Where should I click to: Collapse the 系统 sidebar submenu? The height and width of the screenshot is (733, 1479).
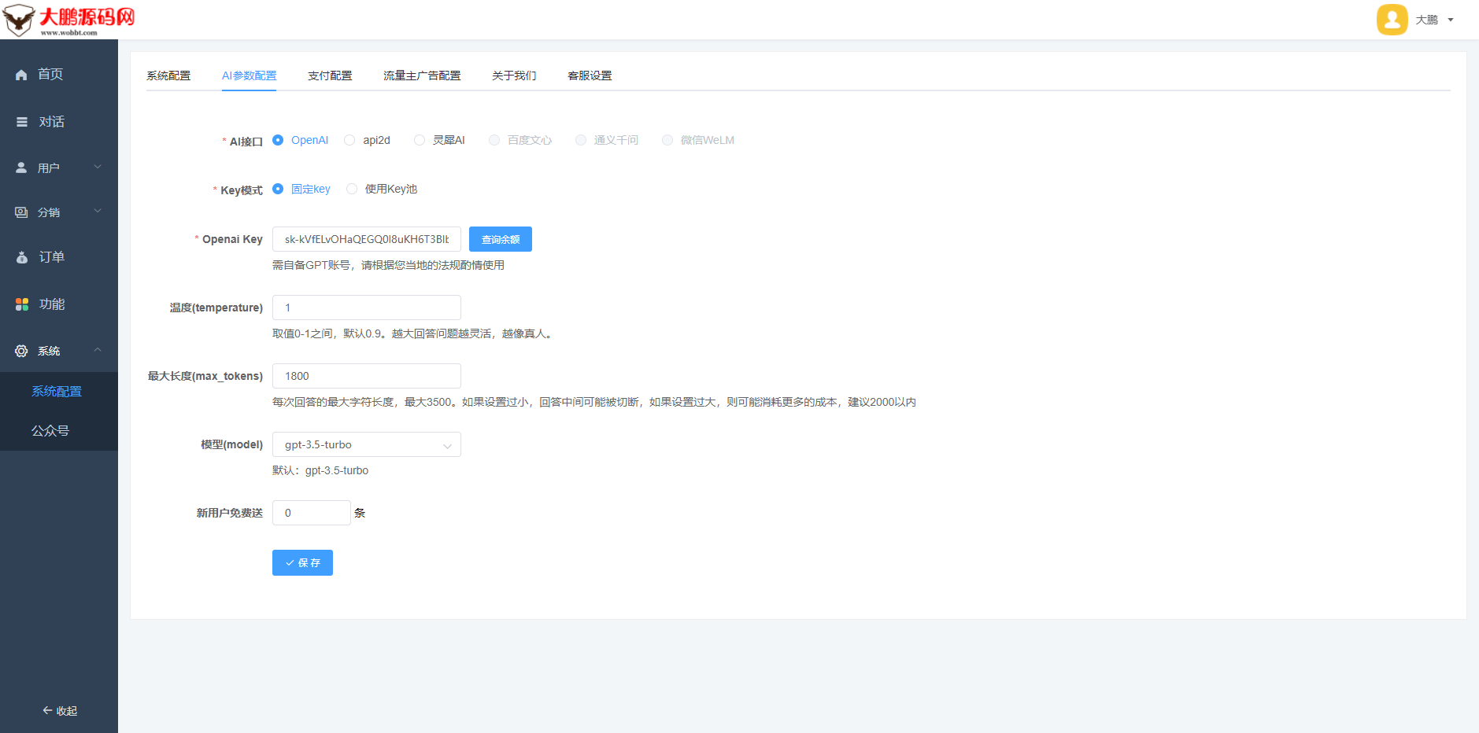(x=98, y=350)
